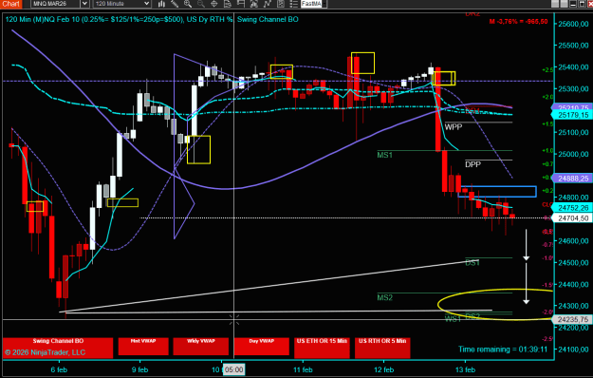Click the 6 feb date label
The height and width of the screenshot is (378, 593).
point(59,369)
